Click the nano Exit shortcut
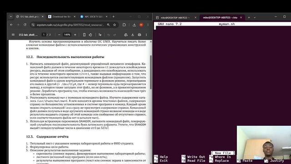 click(161, 161)
